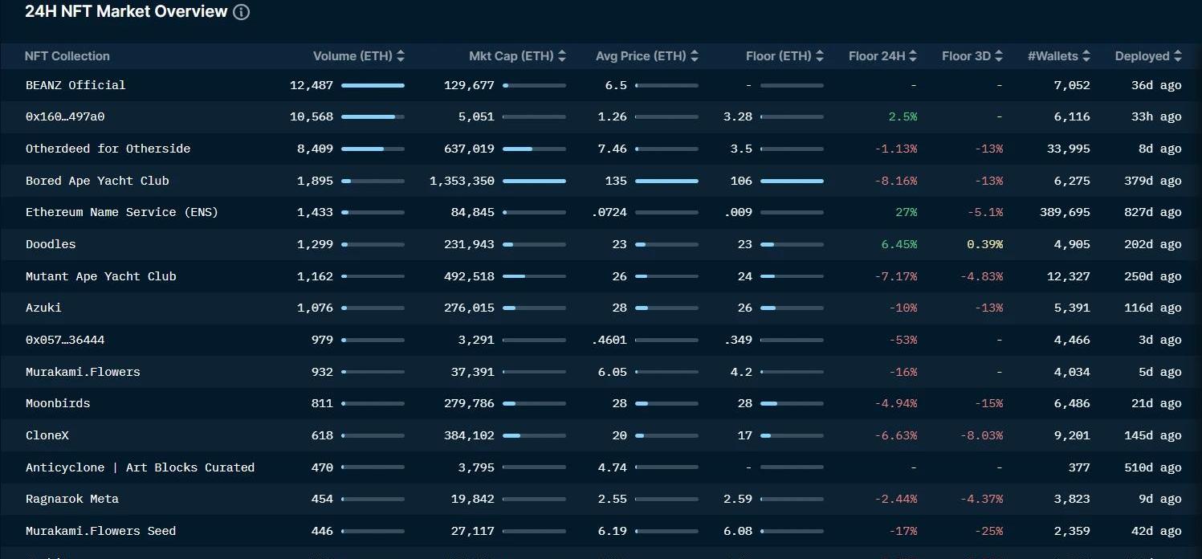The width and height of the screenshot is (1202, 559).
Task: Click the -15% floor 3D value for Moonbirds
Action: (989, 403)
